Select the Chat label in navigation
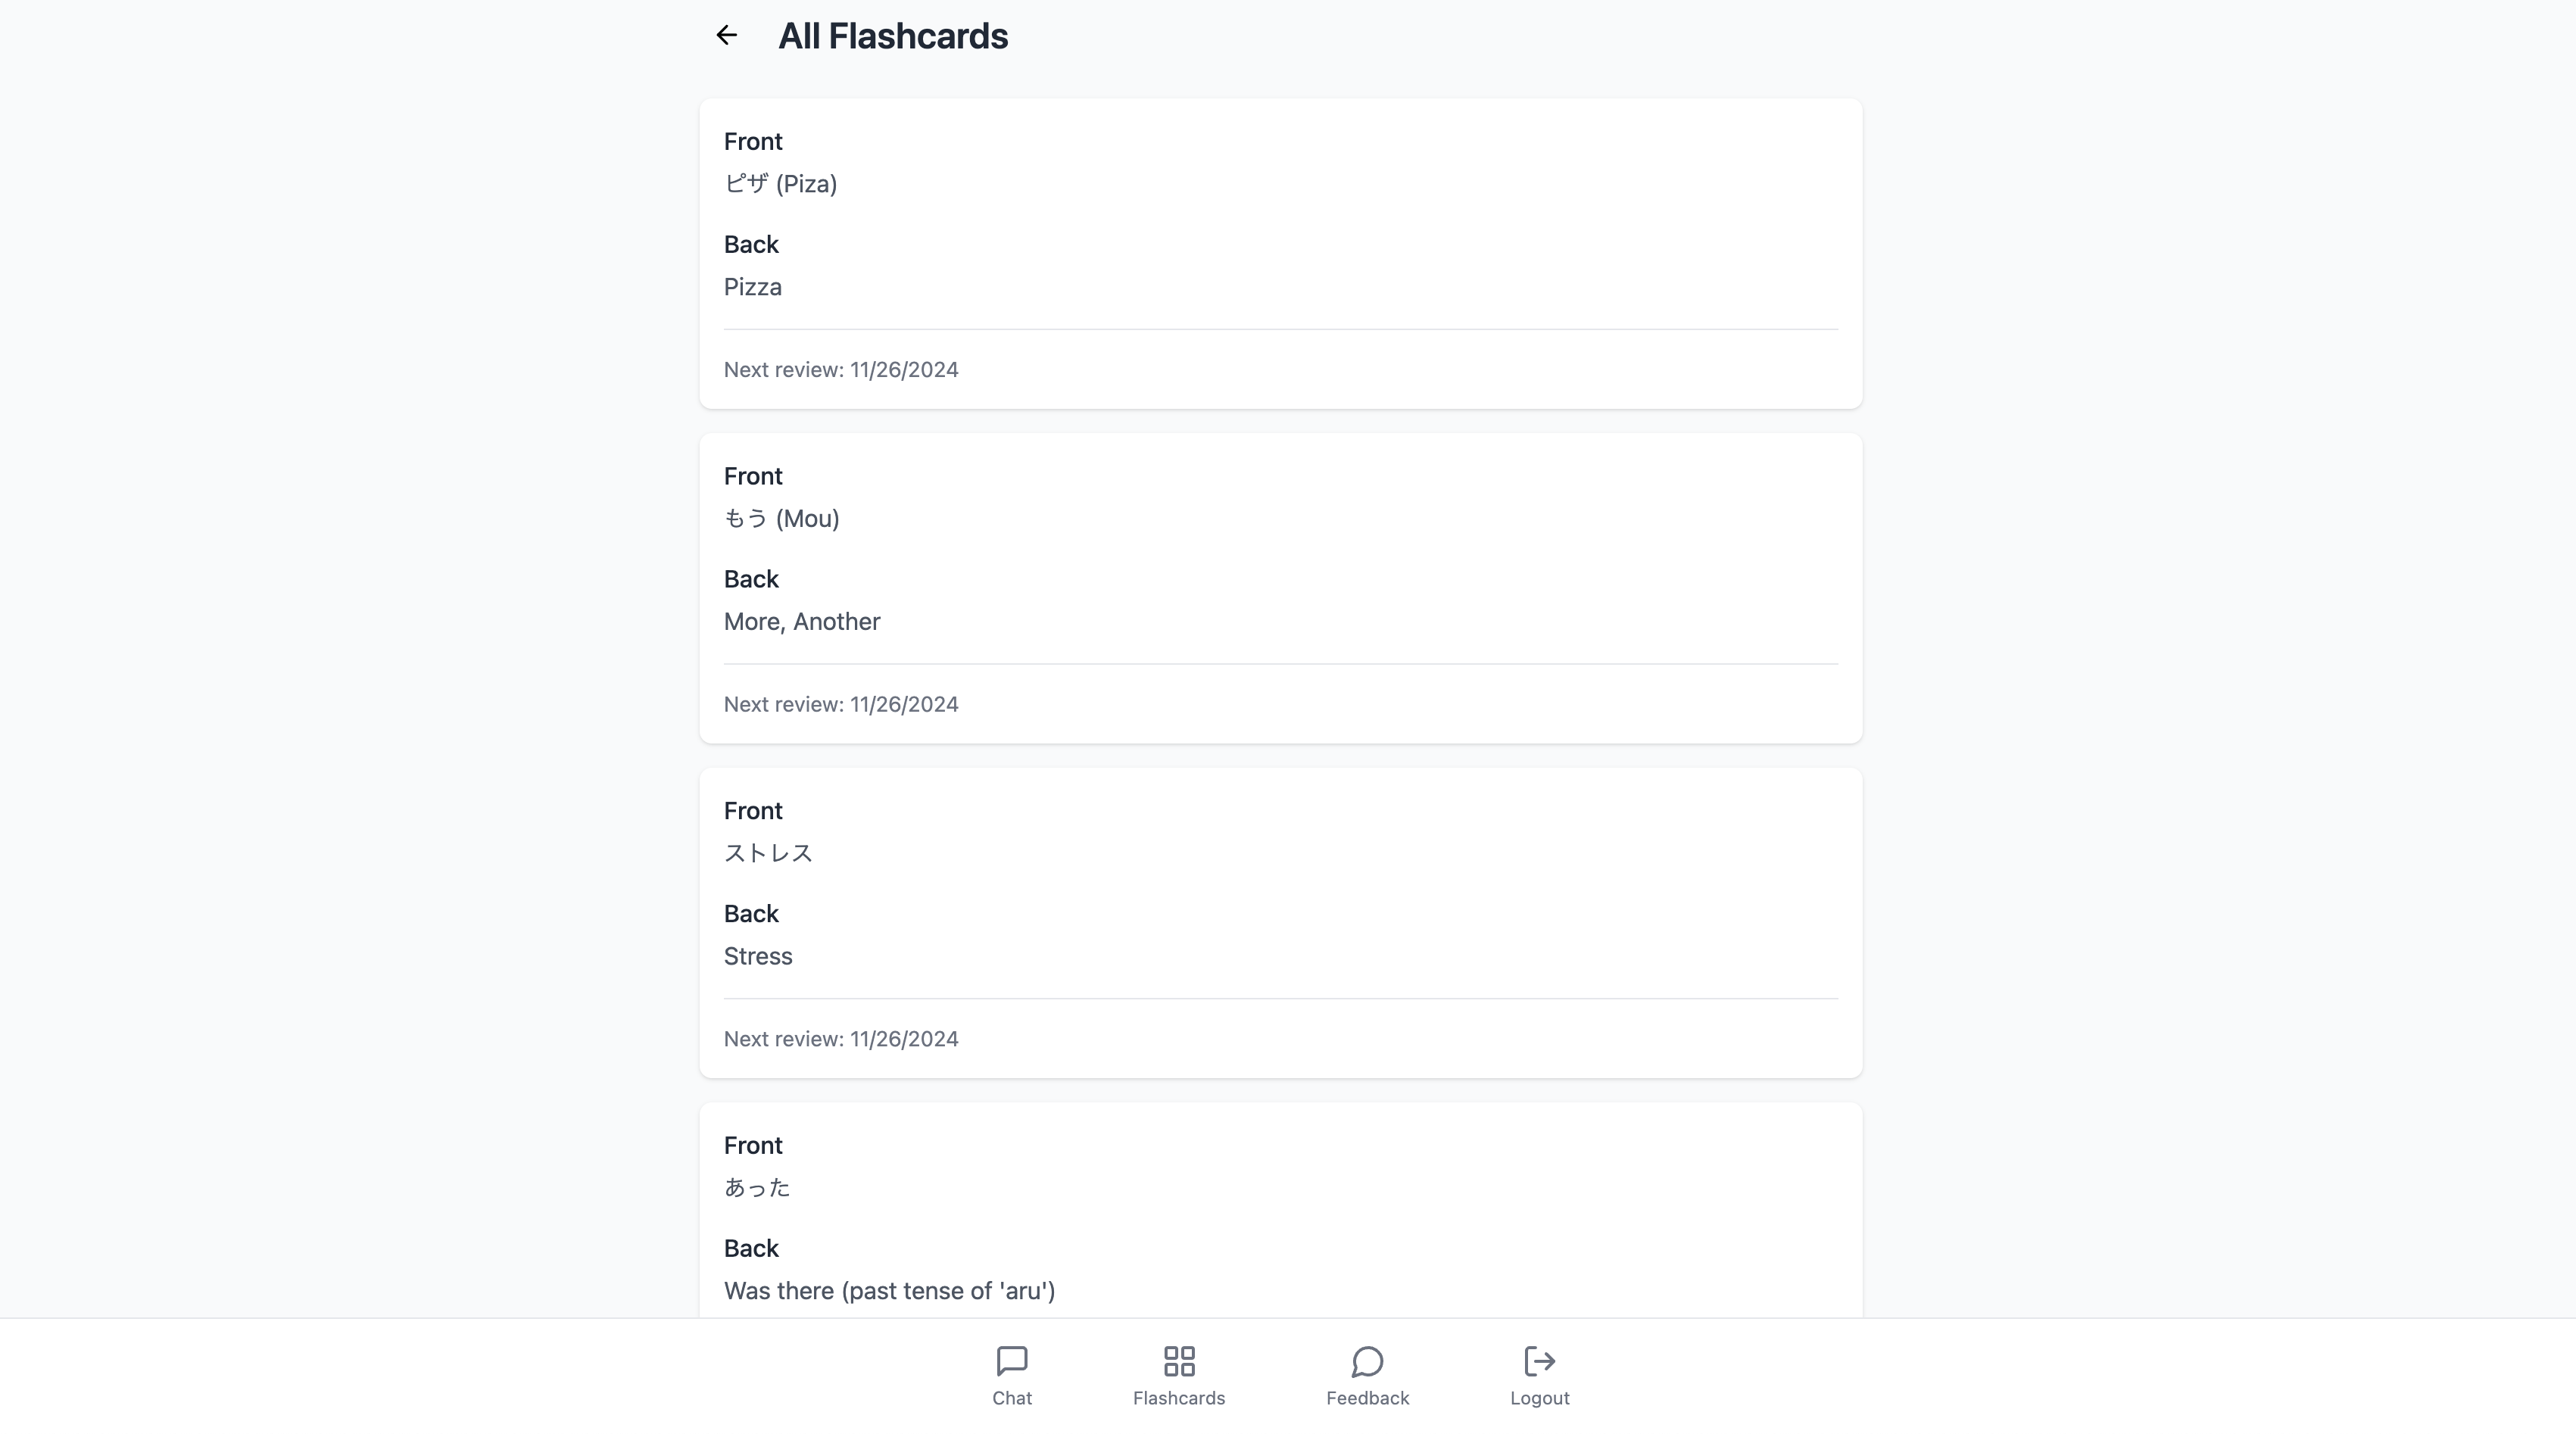This screenshot has width=2576, height=1434. click(1011, 1398)
